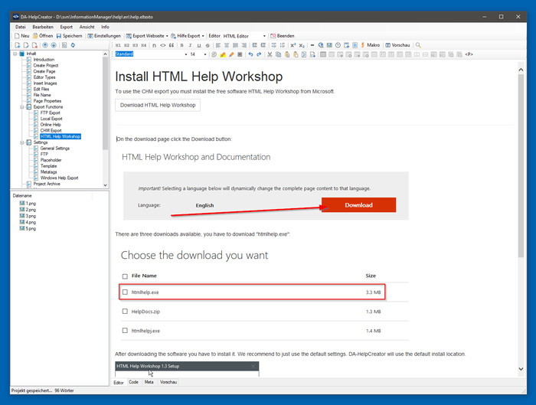Click the paragraph <P> tag icon

point(469,54)
